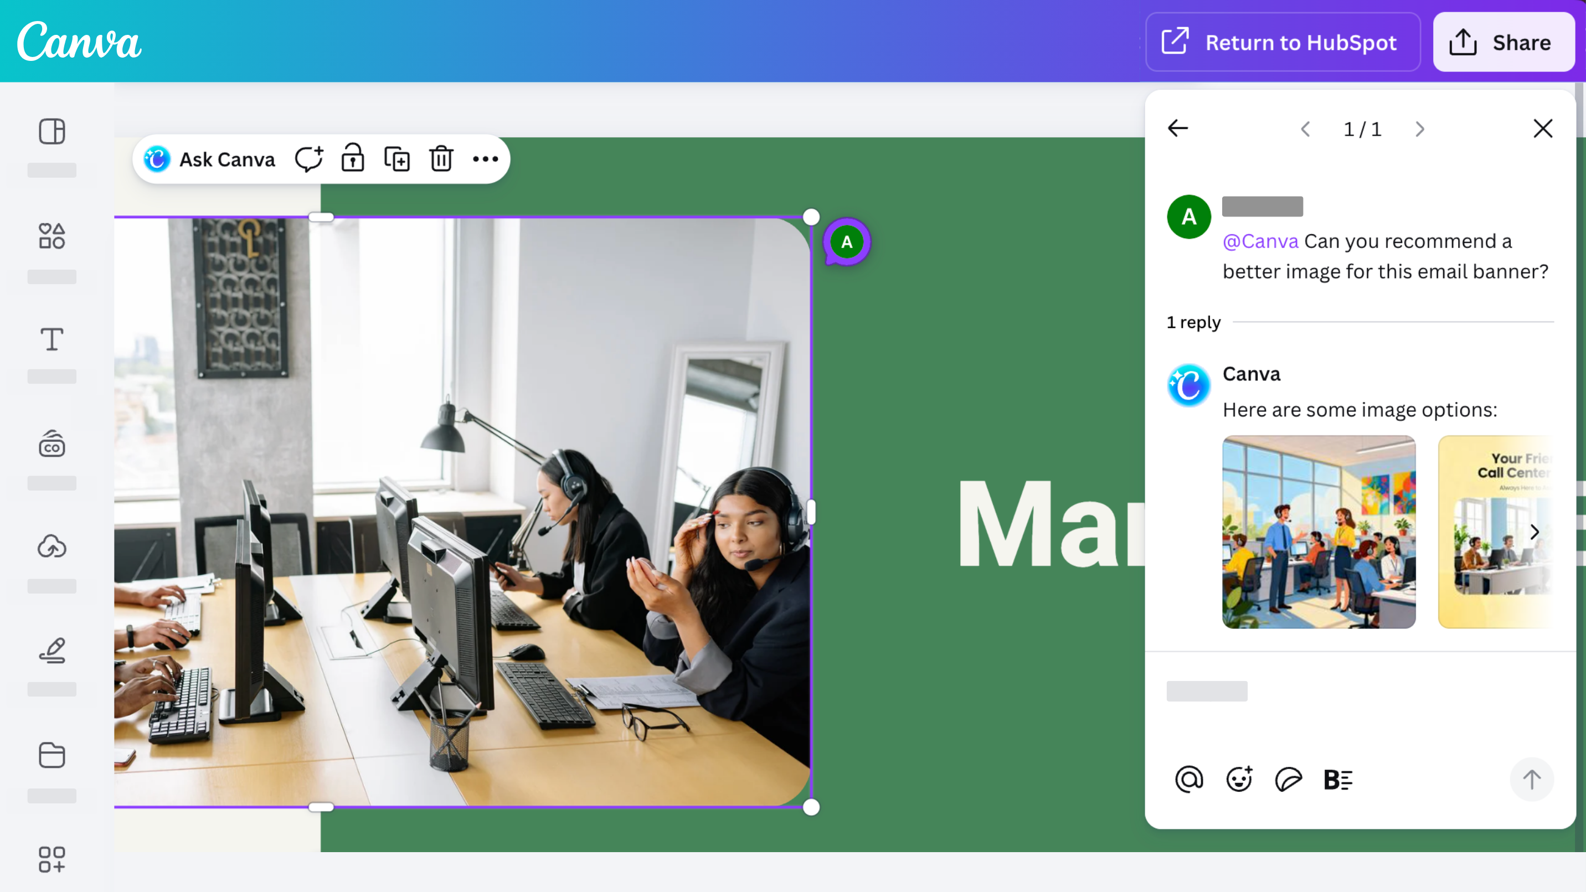Image resolution: width=1586 pixels, height=892 pixels.
Task: Show next suggested image with carousel chevron
Action: (x=1534, y=532)
